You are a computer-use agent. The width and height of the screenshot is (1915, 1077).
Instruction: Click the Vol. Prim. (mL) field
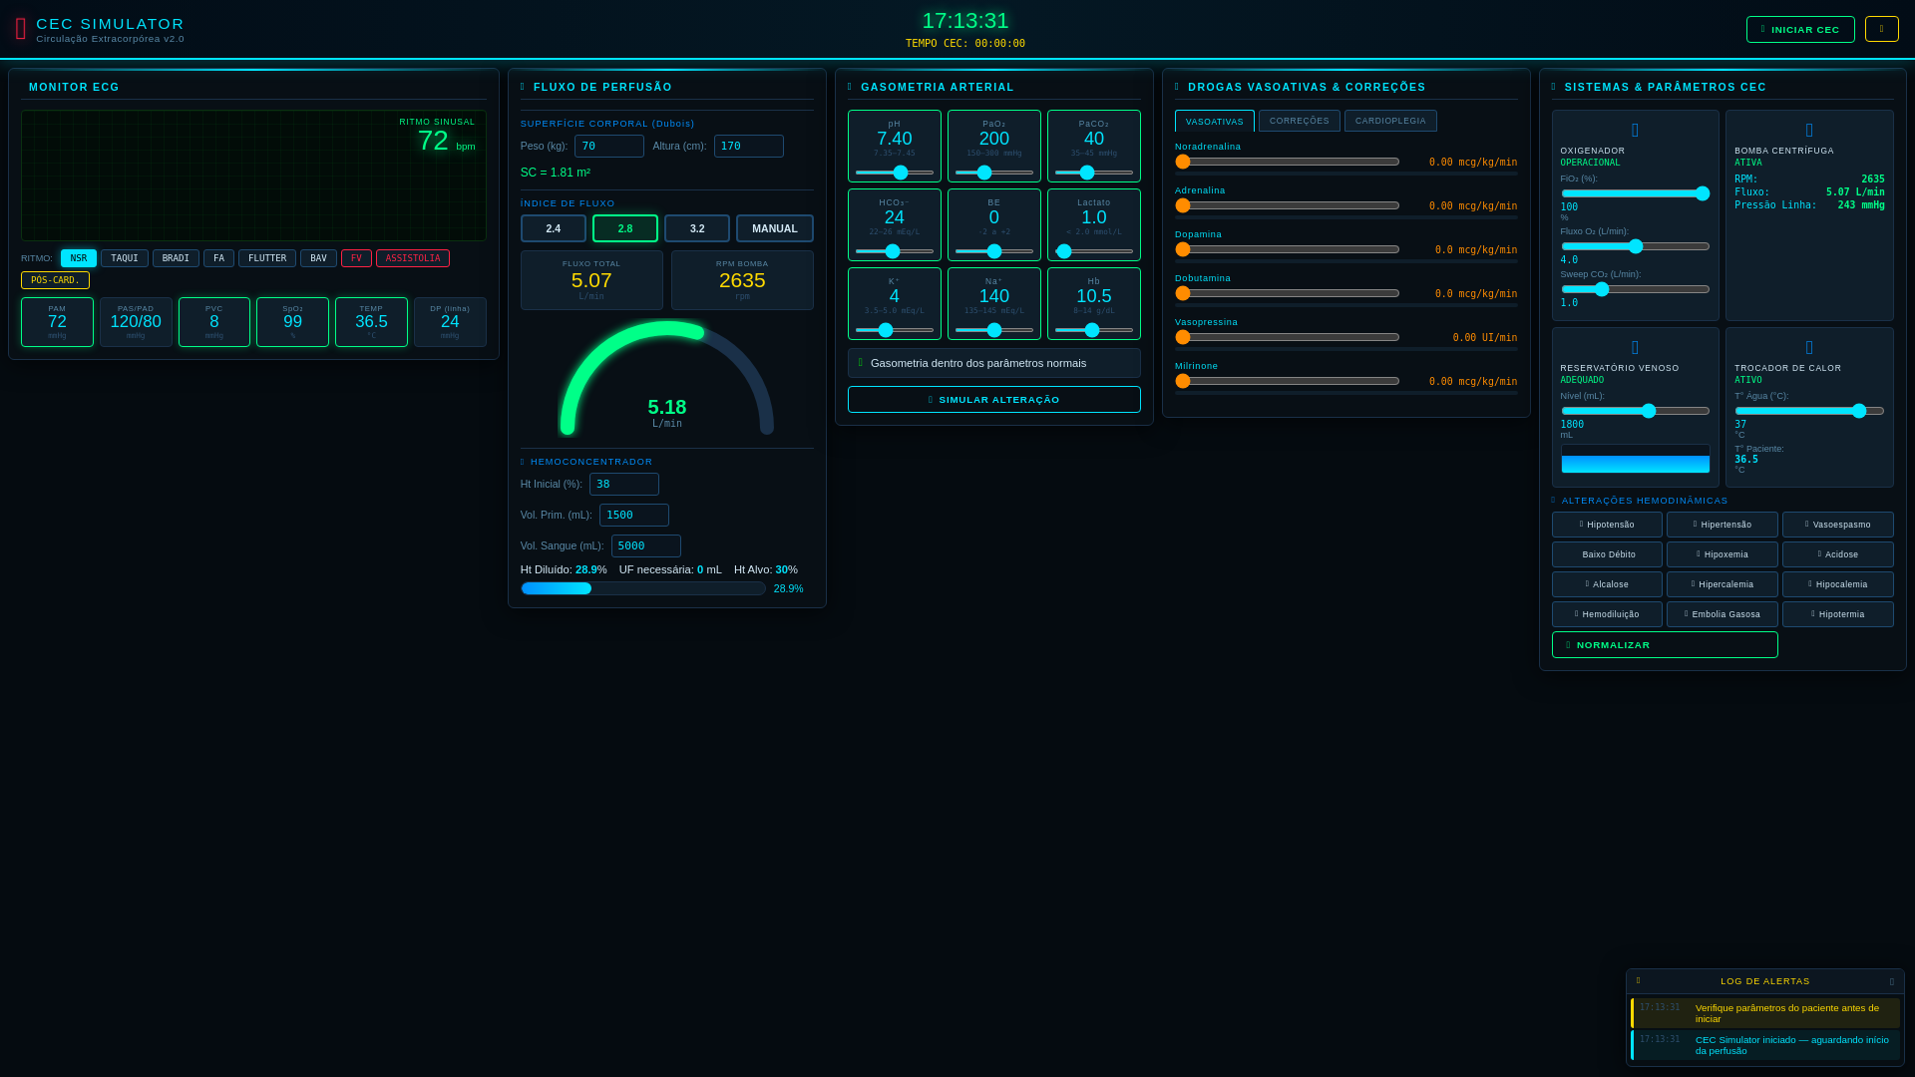coord(634,516)
